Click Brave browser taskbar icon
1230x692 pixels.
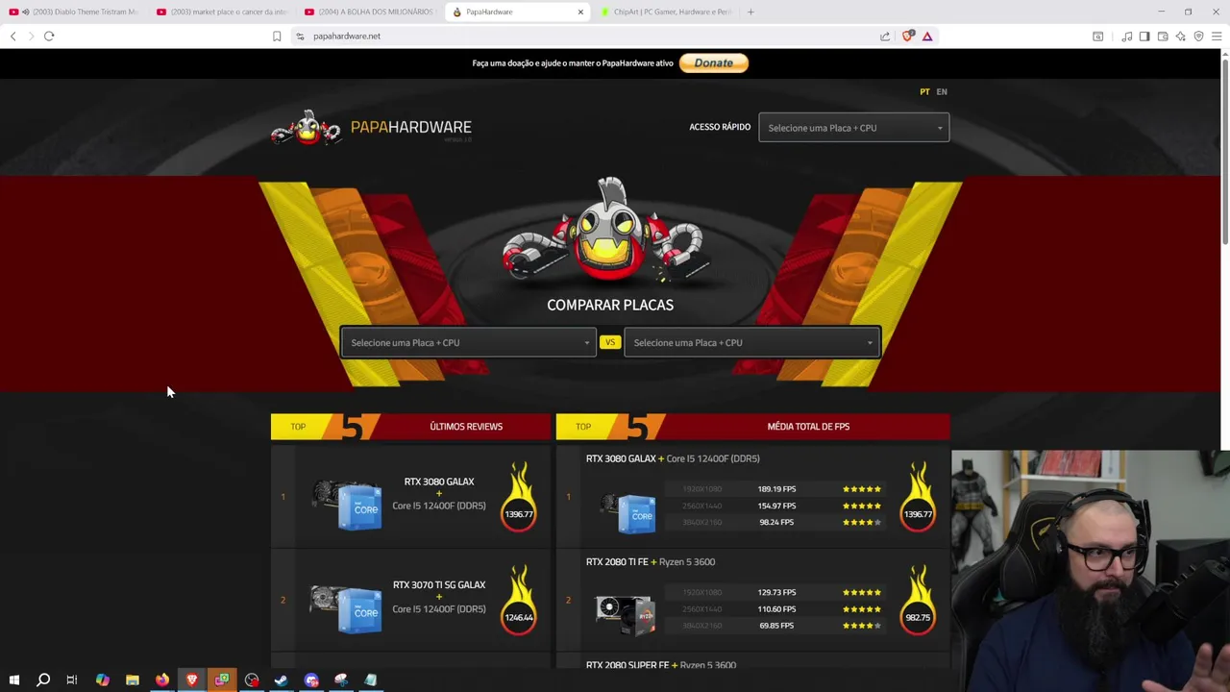coord(192,680)
